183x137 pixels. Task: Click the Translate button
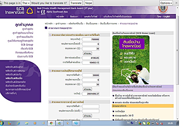(76, 3)
